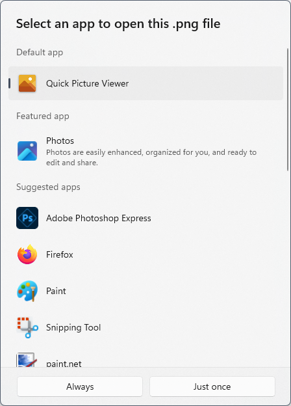Pick the Firefox list entry text
This screenshot has width=291, height=406.
click(60, 254)
